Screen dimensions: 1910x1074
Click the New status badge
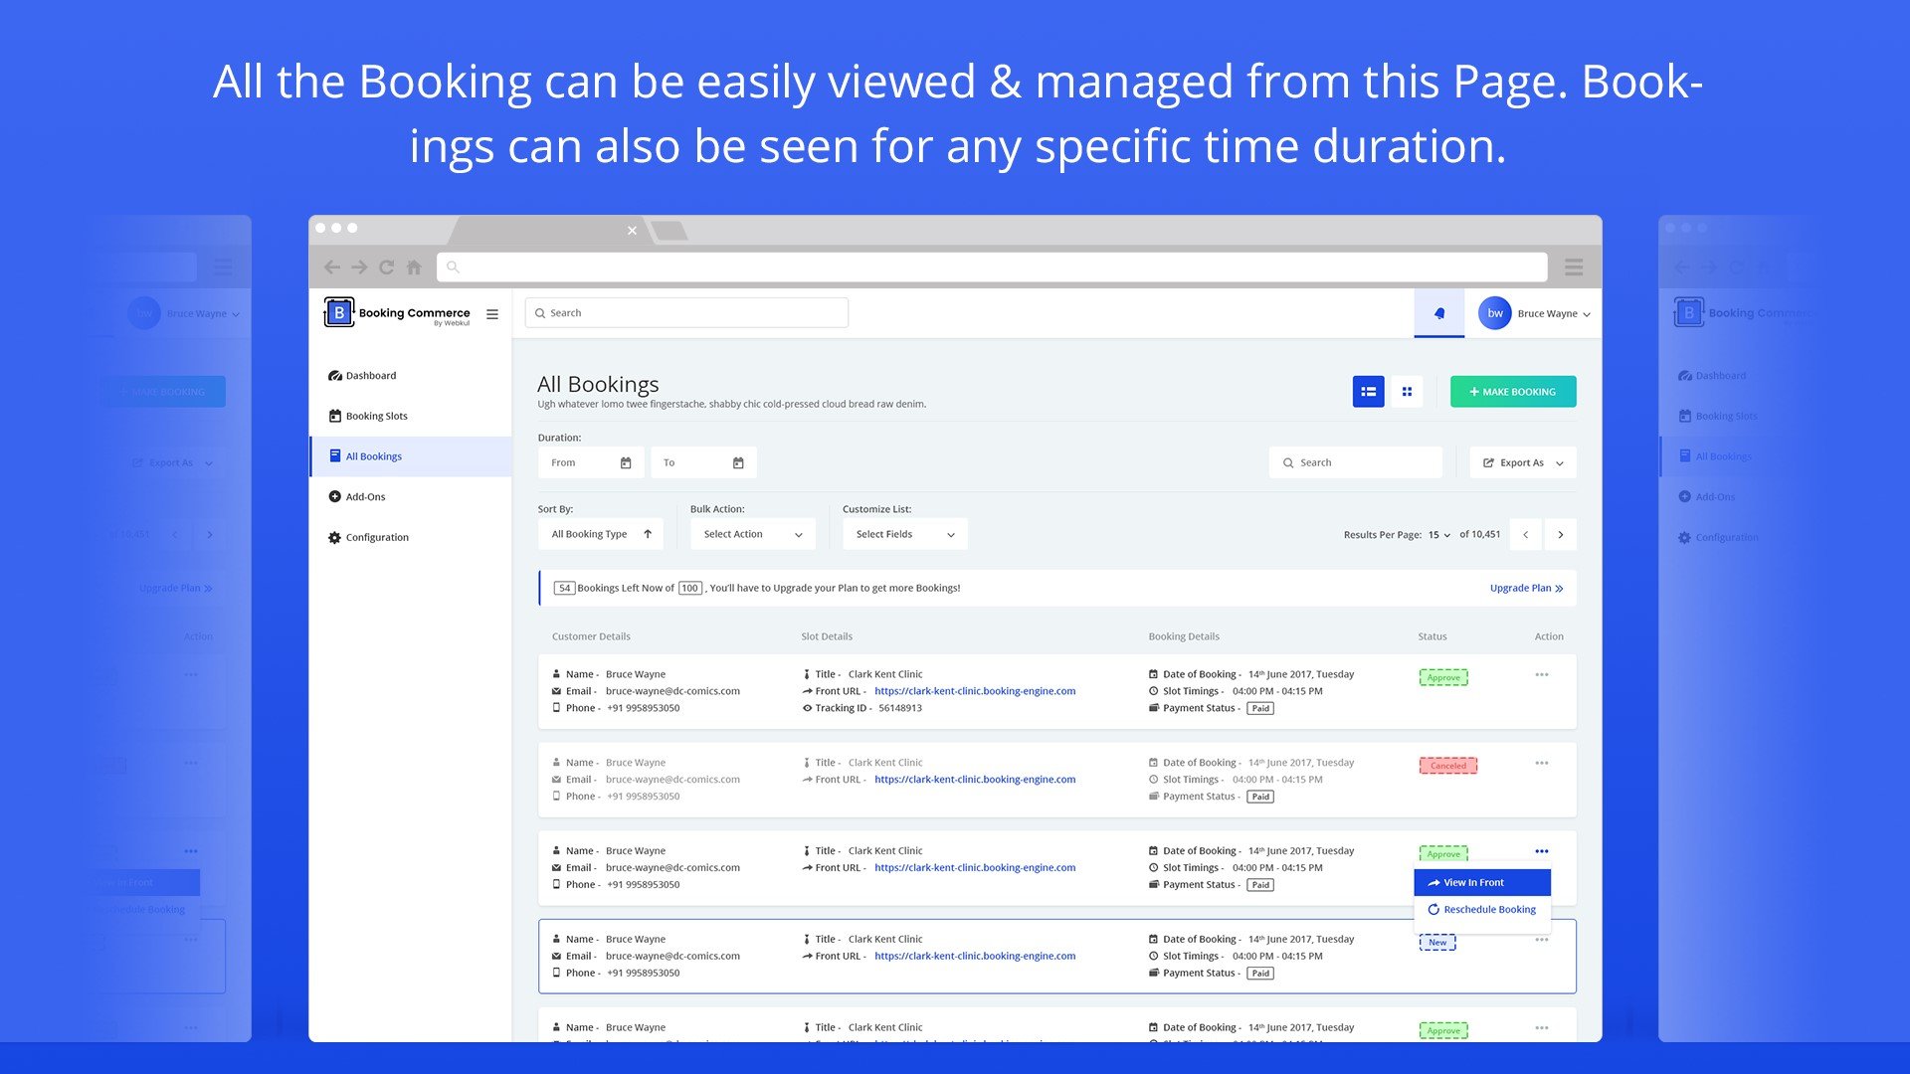[1437, 943]
